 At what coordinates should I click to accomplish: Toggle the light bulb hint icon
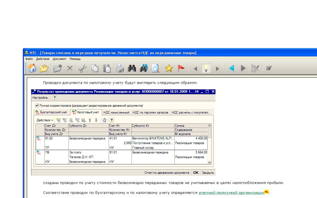click(x=206, y=68)
